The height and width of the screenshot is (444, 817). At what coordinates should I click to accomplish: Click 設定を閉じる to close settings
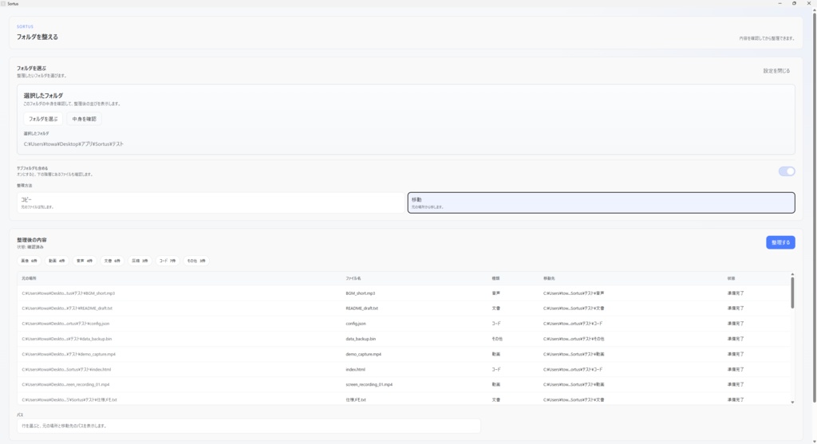click(776, 71)
